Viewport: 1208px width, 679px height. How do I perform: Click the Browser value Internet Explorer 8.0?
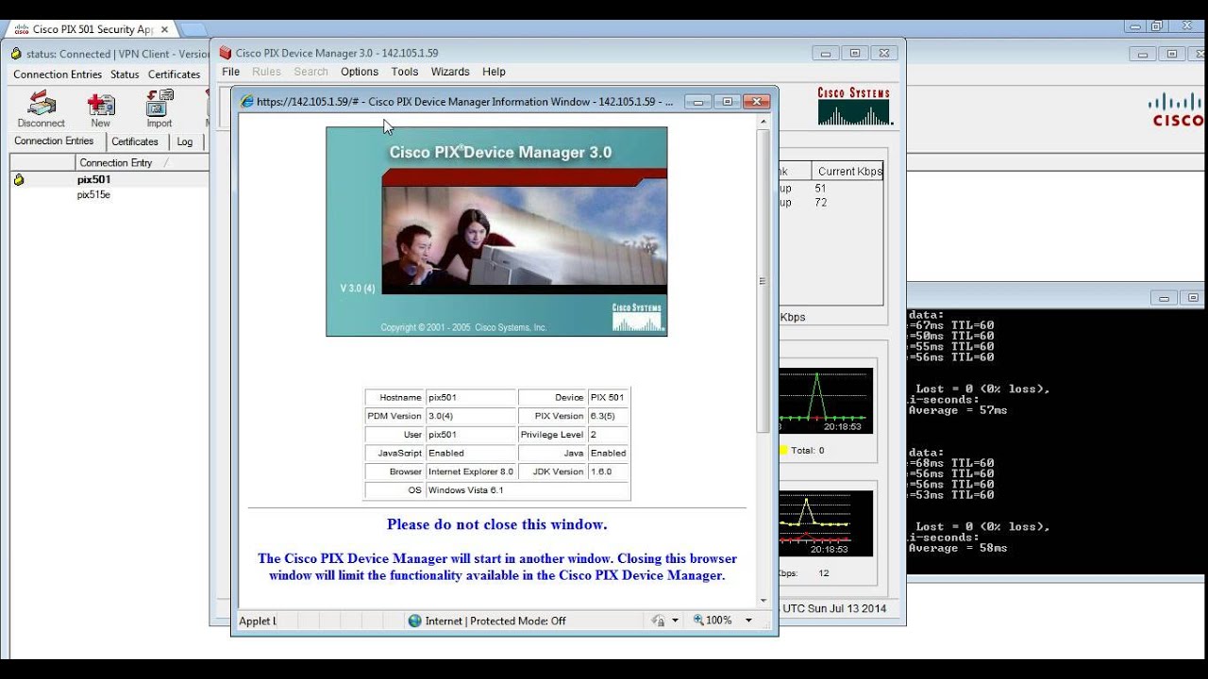point(471,472)
